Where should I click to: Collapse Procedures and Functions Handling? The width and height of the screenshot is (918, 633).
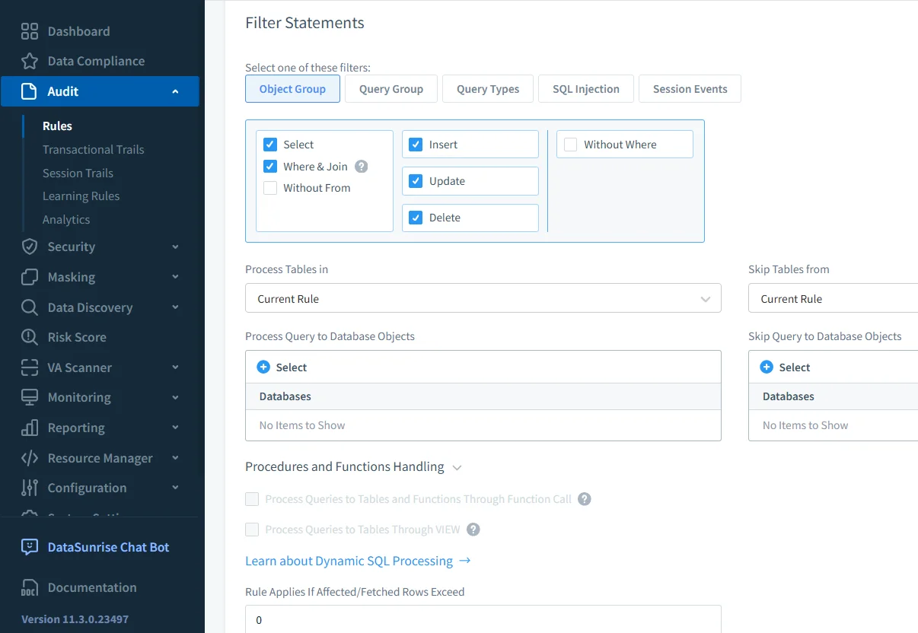(457, 467)
